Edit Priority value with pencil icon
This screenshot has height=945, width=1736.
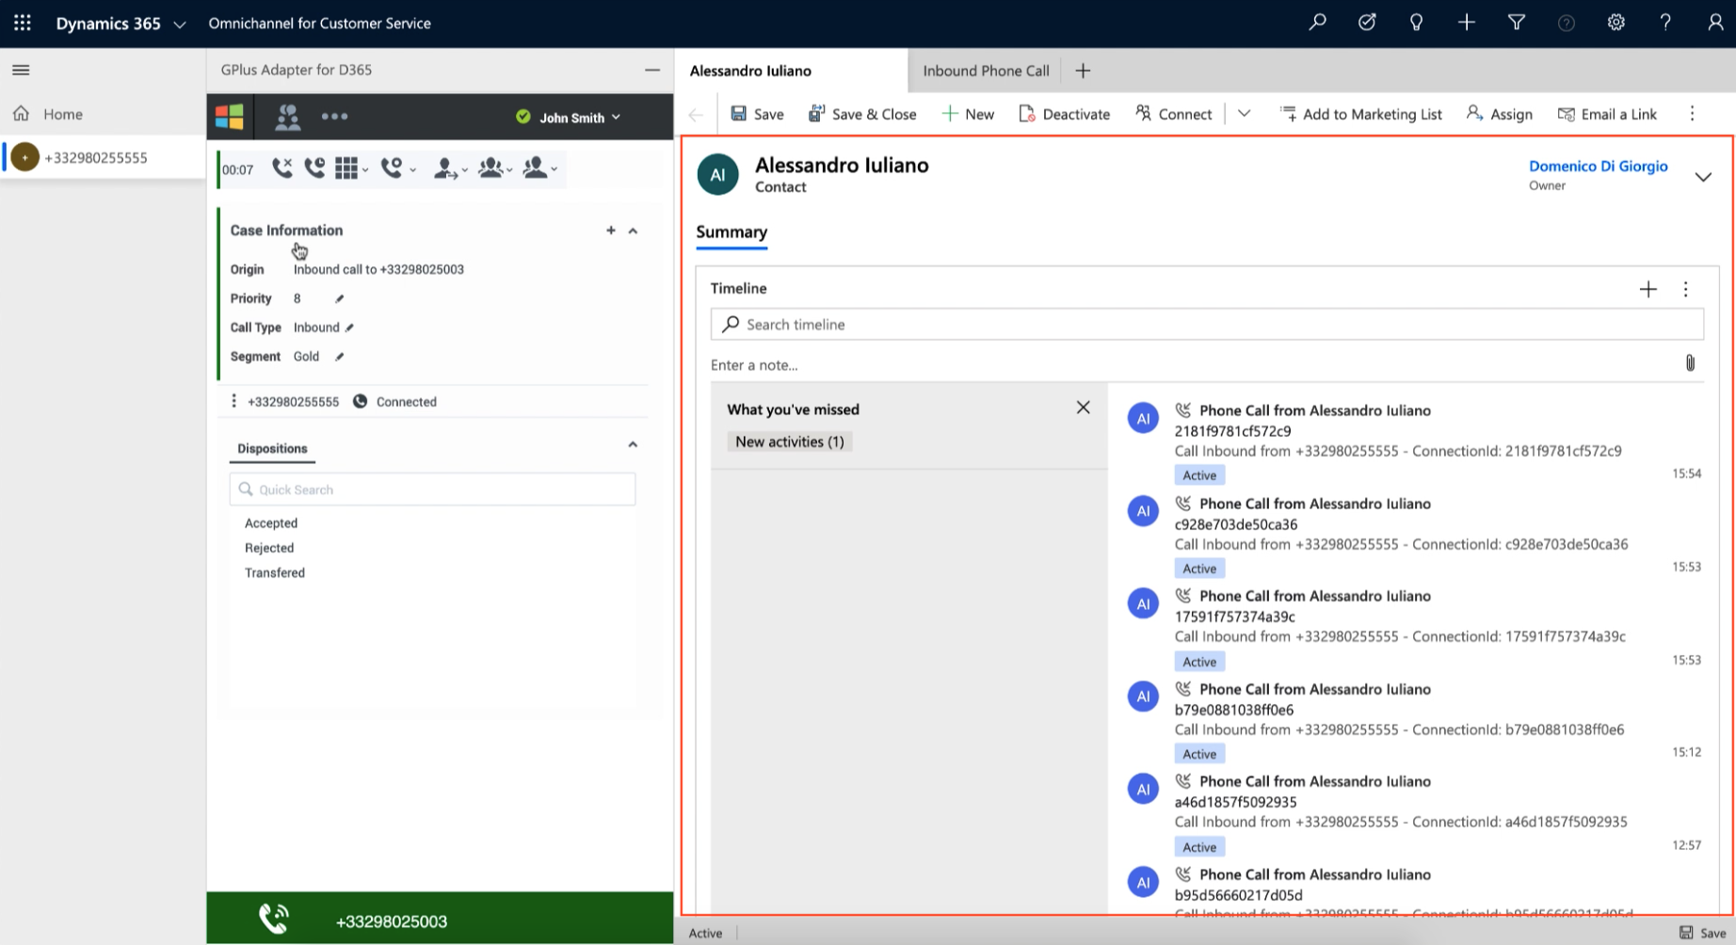click(x=340, y=298)
